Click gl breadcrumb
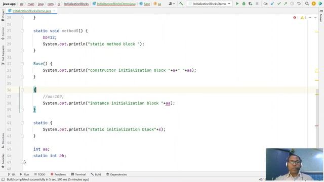Image resolution: width=324 pixels, height=182 pixels. [59, 4]
